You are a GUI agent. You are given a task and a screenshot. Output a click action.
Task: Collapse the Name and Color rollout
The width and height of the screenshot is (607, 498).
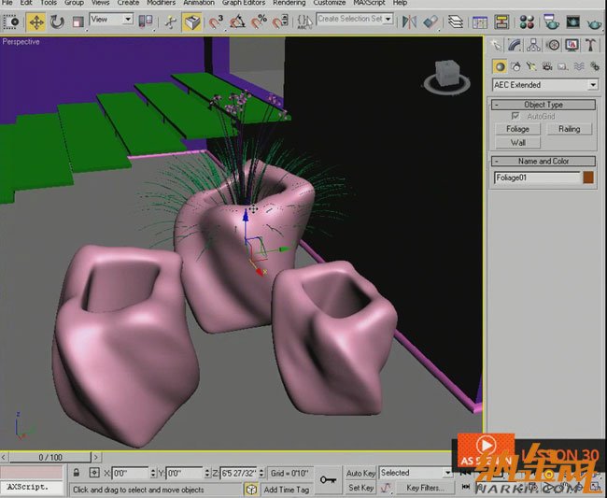543,161
